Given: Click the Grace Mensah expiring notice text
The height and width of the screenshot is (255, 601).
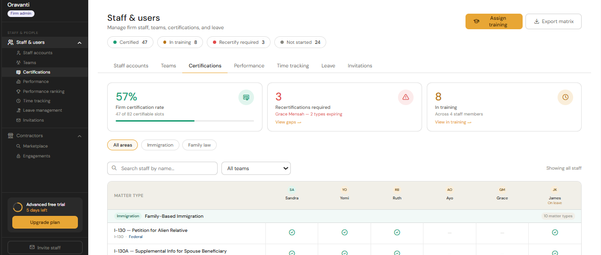Looking at the screenshot, I should tap(309, 114).
